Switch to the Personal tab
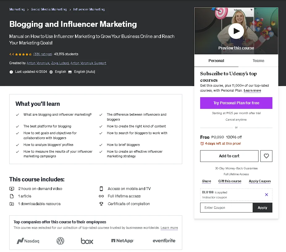This screenshot has height=252, width=286. click(x=216, y=61)
